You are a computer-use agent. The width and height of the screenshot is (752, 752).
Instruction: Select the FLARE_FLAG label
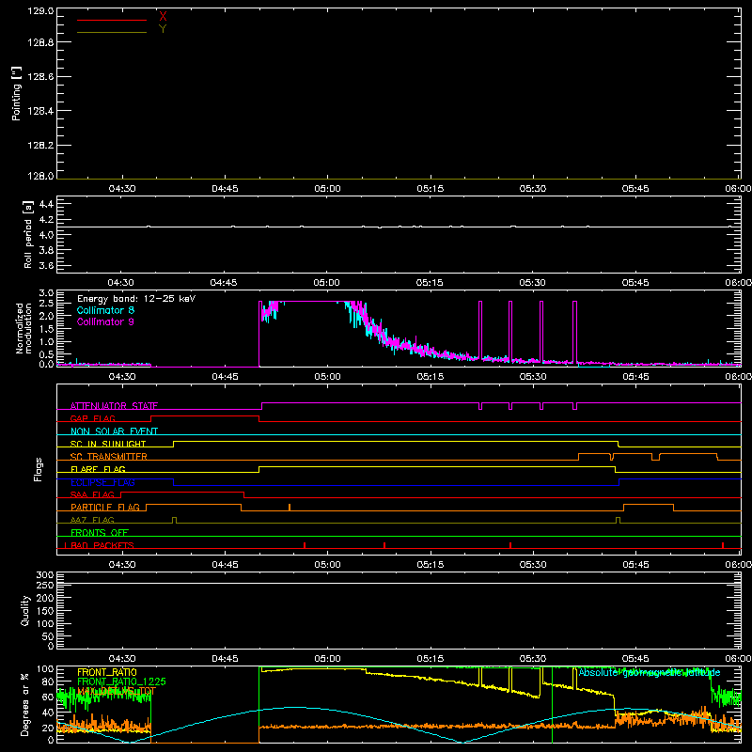click(x=98, y=469)
